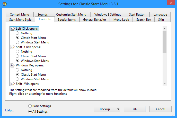This screenshot has width=177, height=118.
Task: Click the vertical scrollbar thumb in settings list
Action: point(165,41)
